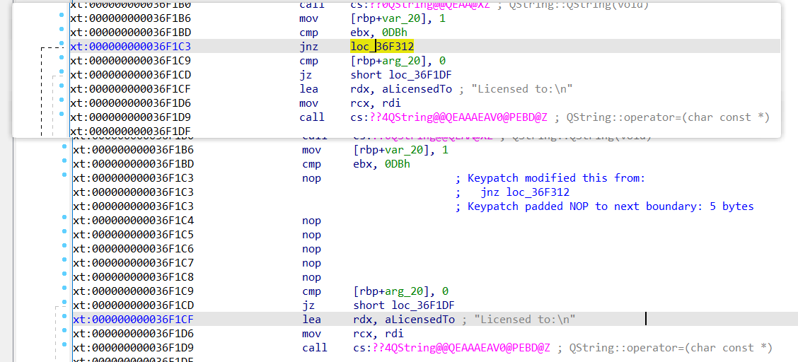The image size is (798, 362).
Task: Click the jnz mnemonic in the upper listing
Action: (308, 47)
